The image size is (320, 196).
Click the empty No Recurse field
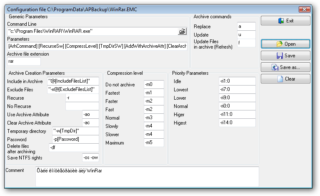click(82, 106)
